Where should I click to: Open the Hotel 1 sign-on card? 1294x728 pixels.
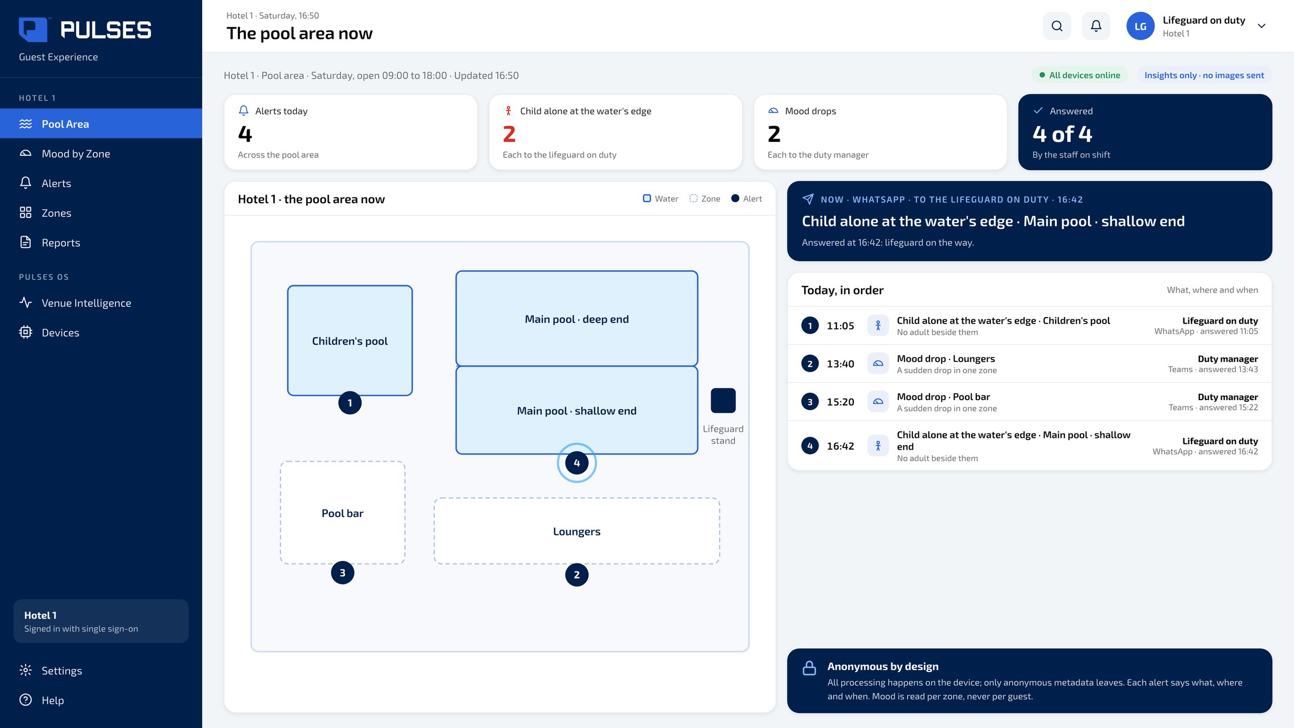pyautogui.click(x=101, y=621)
